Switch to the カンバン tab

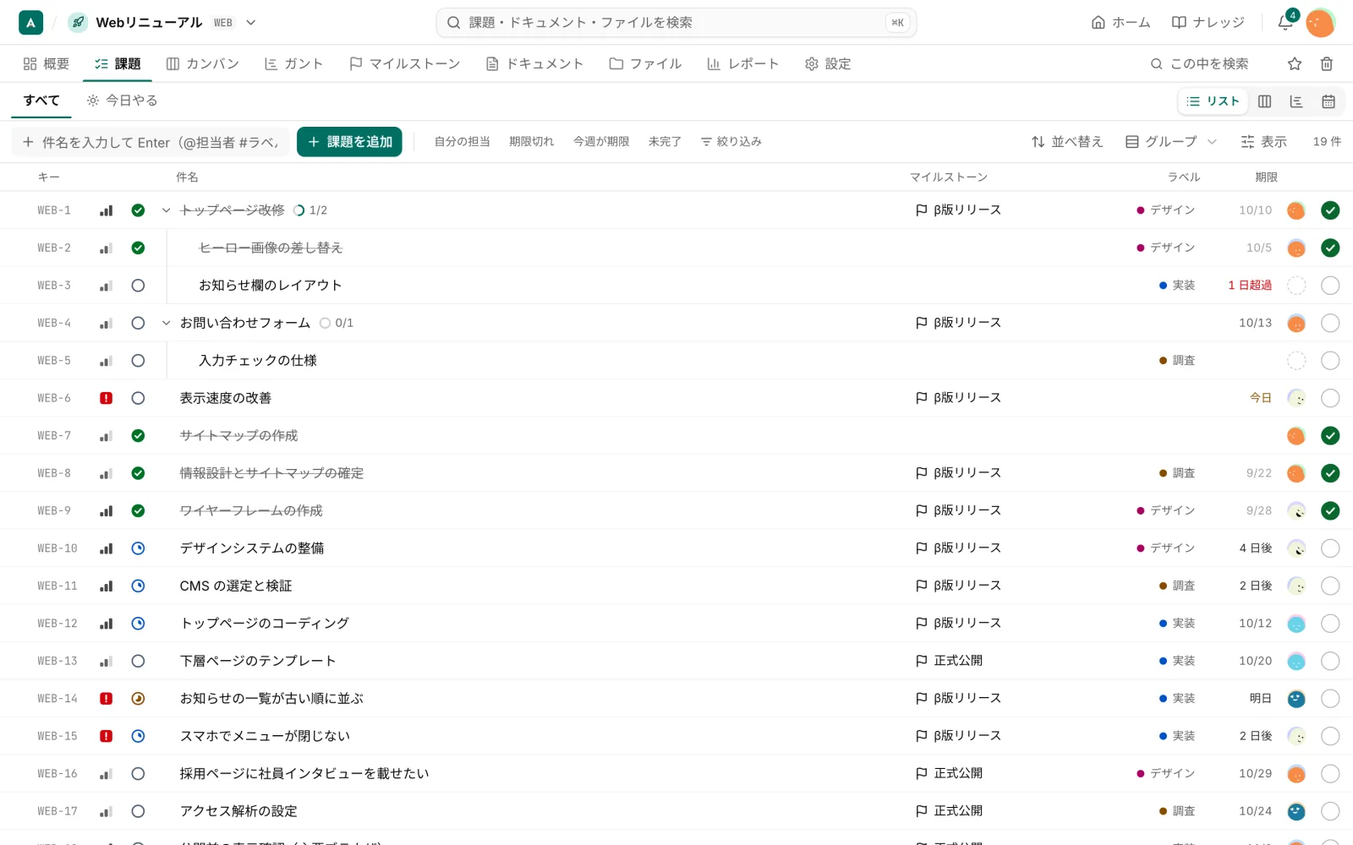click(x=203, y=63)
